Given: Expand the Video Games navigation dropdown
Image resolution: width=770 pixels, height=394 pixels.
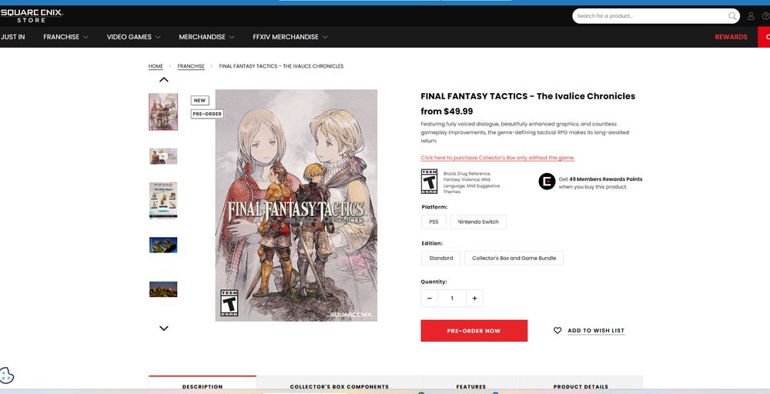Looking at the screenshot, I should 133,37.
